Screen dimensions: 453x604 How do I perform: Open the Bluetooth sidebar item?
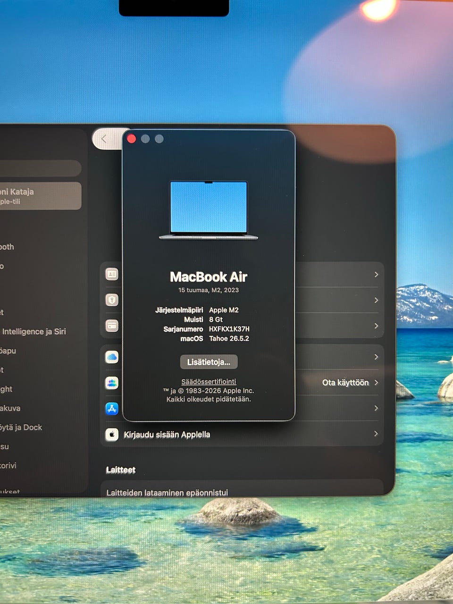[8, 247]
